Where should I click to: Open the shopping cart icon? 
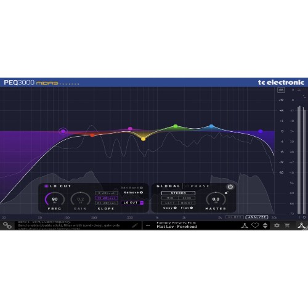(287, 225)
